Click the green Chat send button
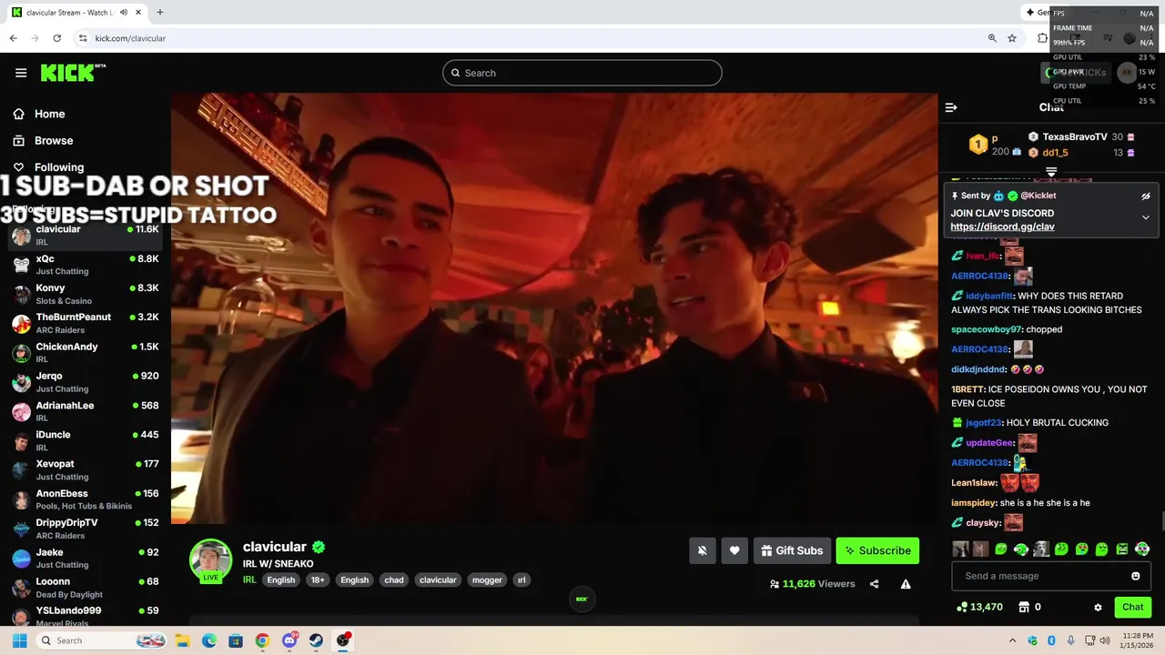 coord(1132,607)
